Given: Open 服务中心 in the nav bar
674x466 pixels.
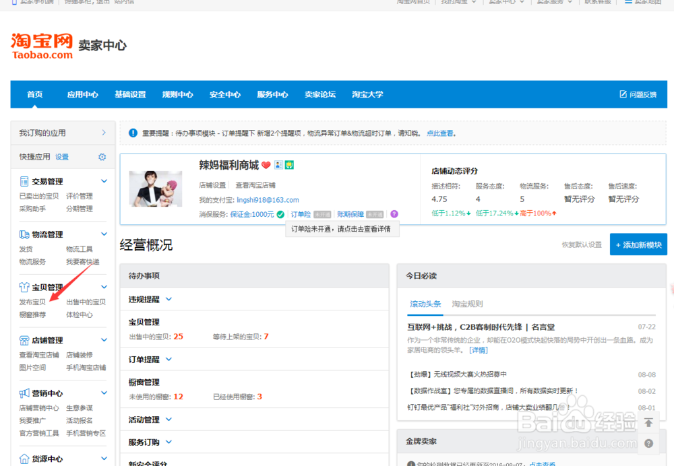Looking at the screenshot, I should (272, 94).
